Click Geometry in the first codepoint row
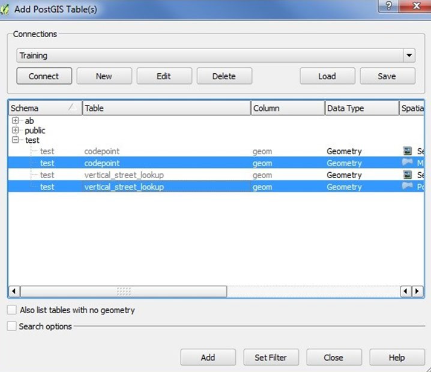The width and height of the screenshot is (431, 372). click(x=344, y=151)
